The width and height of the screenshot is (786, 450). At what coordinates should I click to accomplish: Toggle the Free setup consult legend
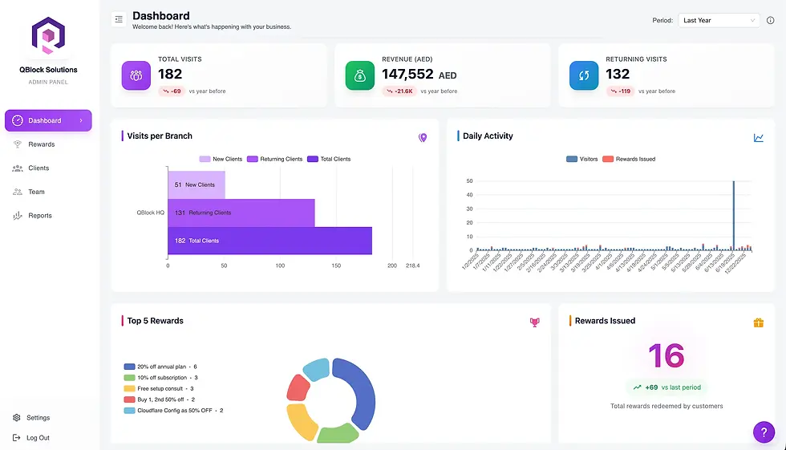pyautogui.click(x=159, y=389)
